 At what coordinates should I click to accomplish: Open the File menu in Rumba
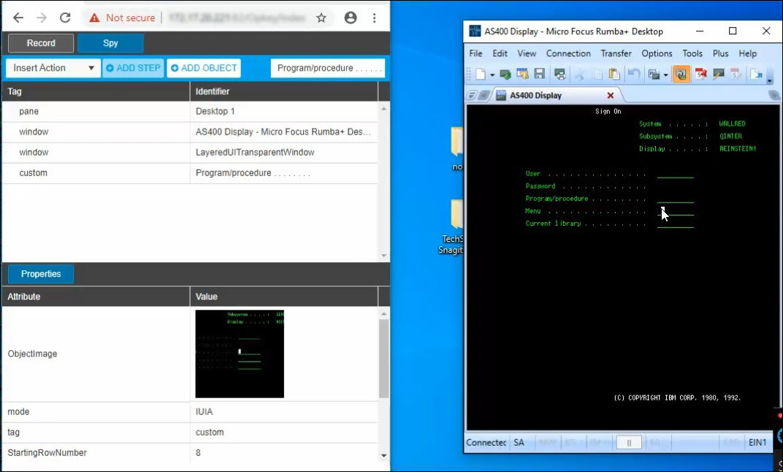(x=475, y=53)
